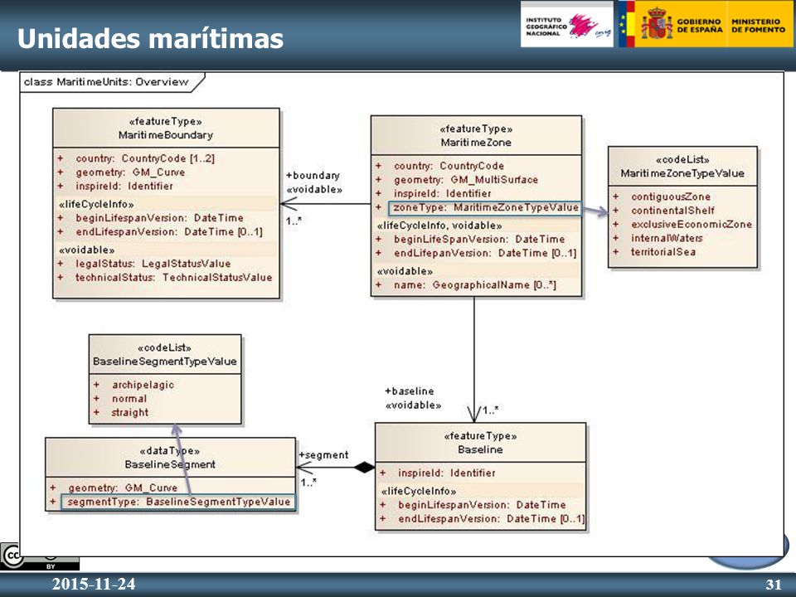Click the archipelagic code value

tap(143, 385)
